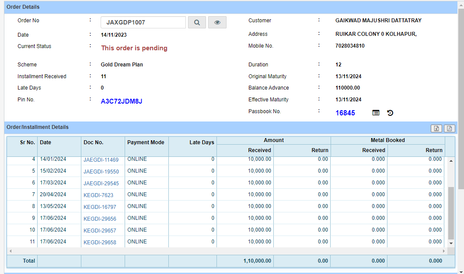This screenshot has width=464, height=274.
Task: Click the order date 14/11/2023
Action: [x=114, y=35]
